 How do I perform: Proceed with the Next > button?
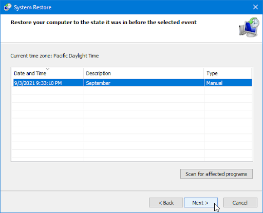(x=201, y=203)
